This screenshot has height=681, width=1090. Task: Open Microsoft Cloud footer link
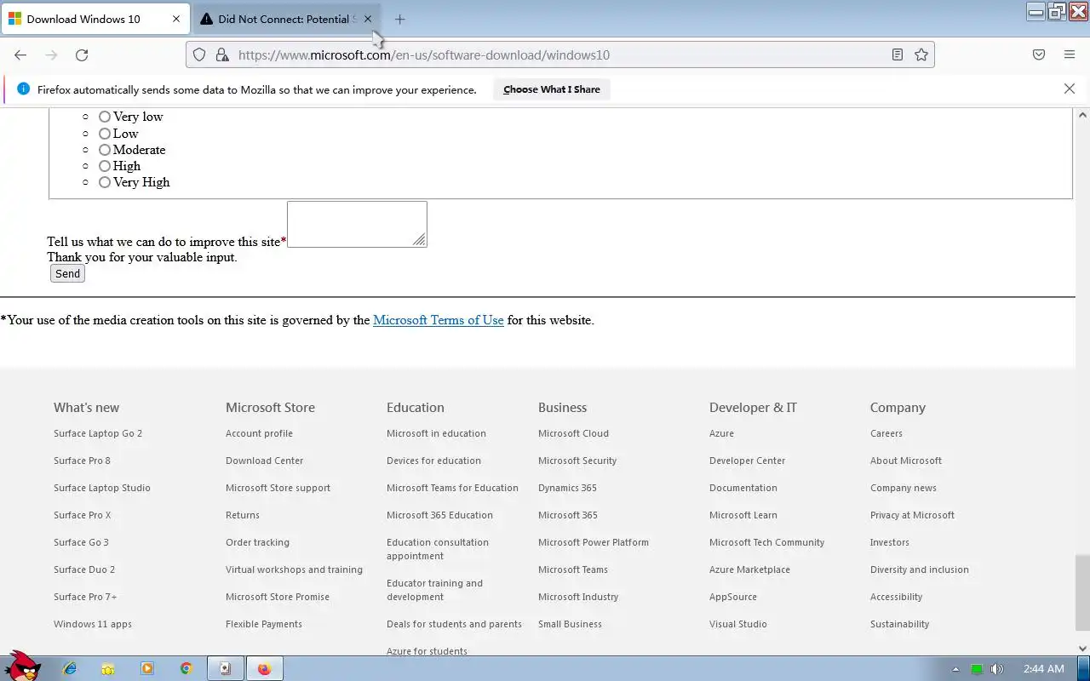[573, 433]
